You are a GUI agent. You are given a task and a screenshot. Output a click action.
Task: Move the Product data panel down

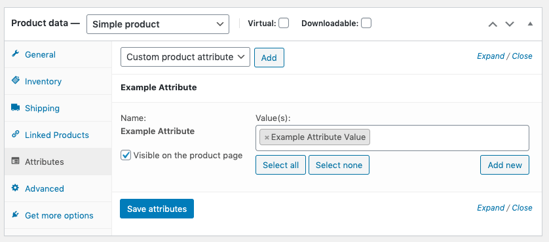[510, 24]
